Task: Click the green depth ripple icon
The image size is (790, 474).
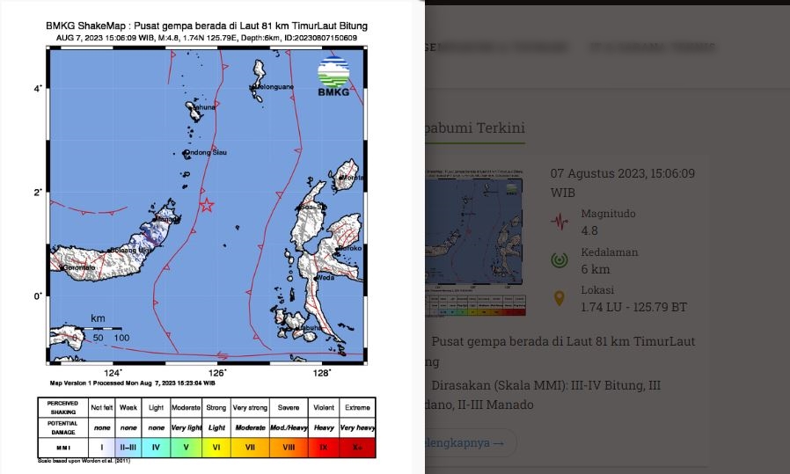Action: 560,260
